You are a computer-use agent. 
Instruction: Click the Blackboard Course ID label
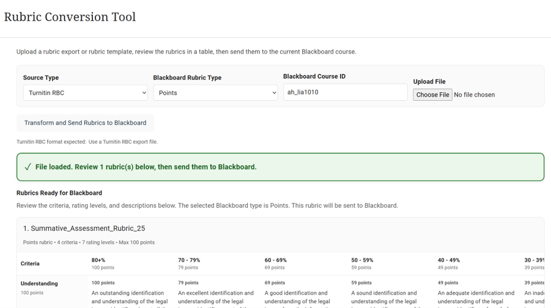[314, 76]
